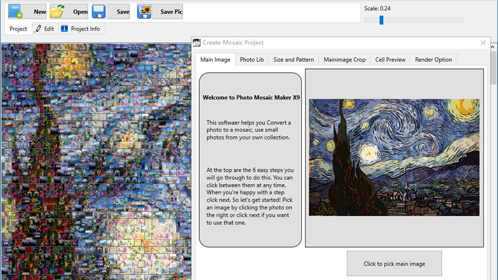Image resolution: width=498 pixels, height=280 pixels.
Task: Click the Project Info blue icon
Action: (65, 29)
